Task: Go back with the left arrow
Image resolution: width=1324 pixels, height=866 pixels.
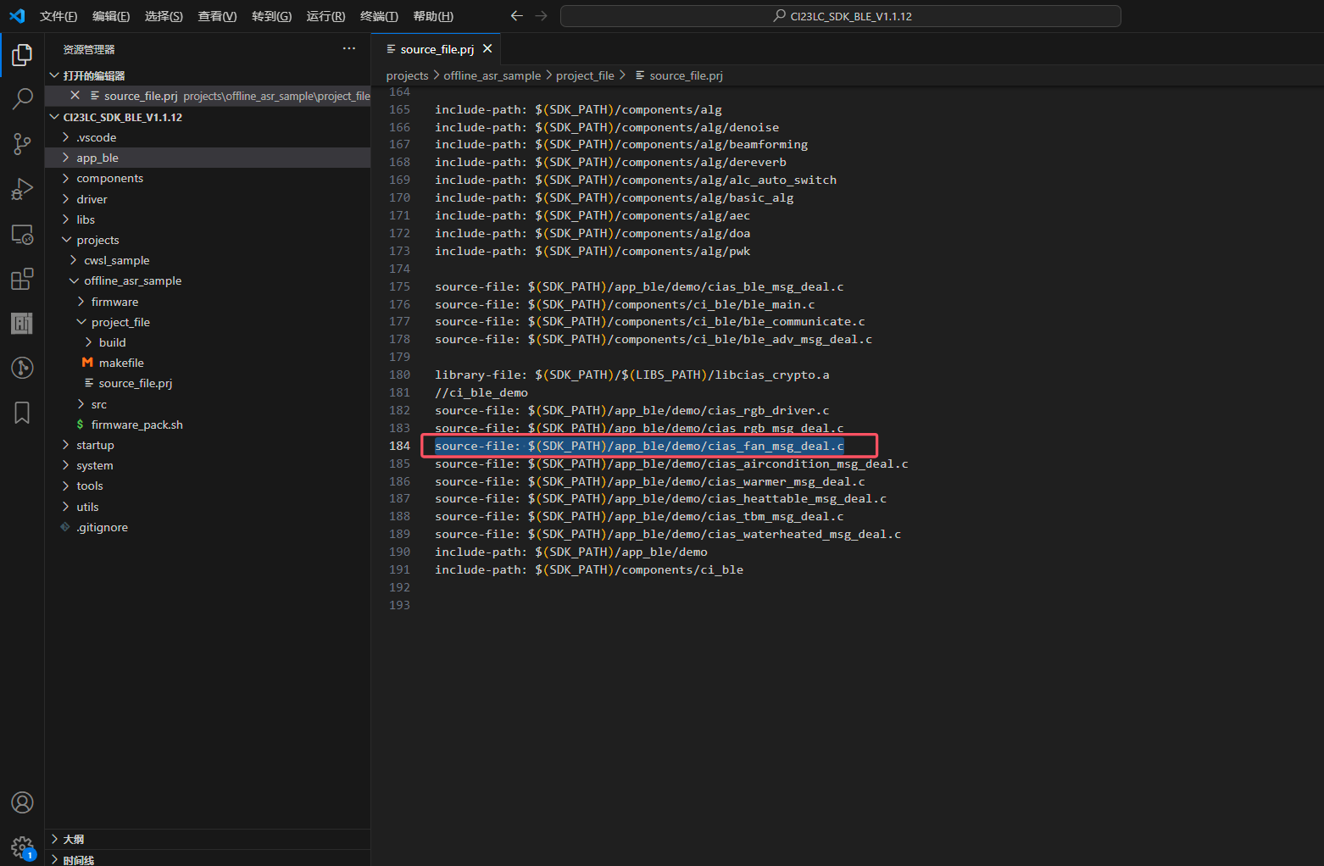Action: pos(516,16)
